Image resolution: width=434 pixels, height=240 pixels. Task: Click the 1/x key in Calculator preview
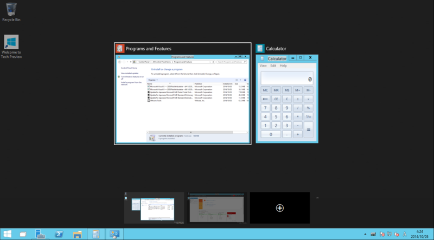click(308, 116)
